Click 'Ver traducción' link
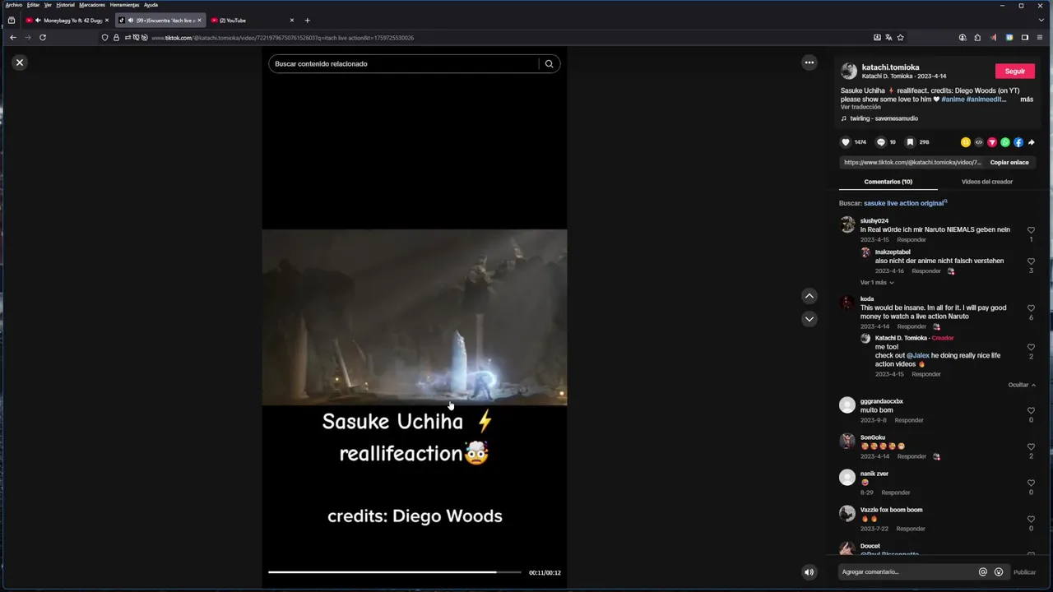The width and height of the screenshot is (1053, 592). point(860,107)
